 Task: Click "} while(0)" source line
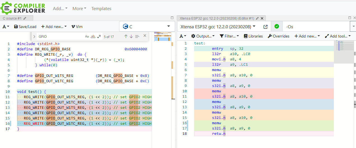pyautogui.click(x=46, y=65)
